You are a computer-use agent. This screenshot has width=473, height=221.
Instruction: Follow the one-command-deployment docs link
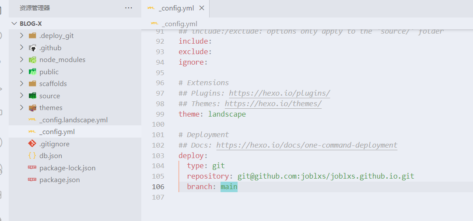[x=306, y=145]
